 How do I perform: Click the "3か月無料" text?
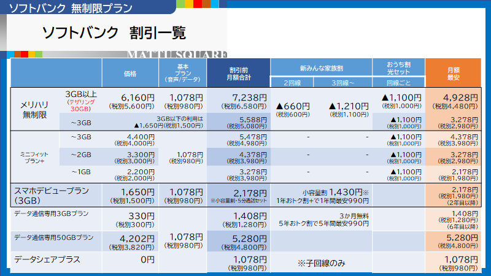(354, 217)
